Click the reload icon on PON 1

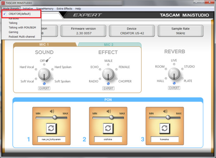(x=51, y=128)
